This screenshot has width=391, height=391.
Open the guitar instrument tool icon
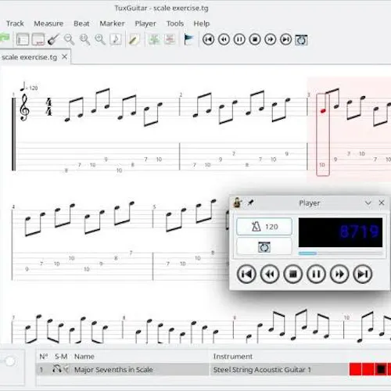click(x=53, y=40)
